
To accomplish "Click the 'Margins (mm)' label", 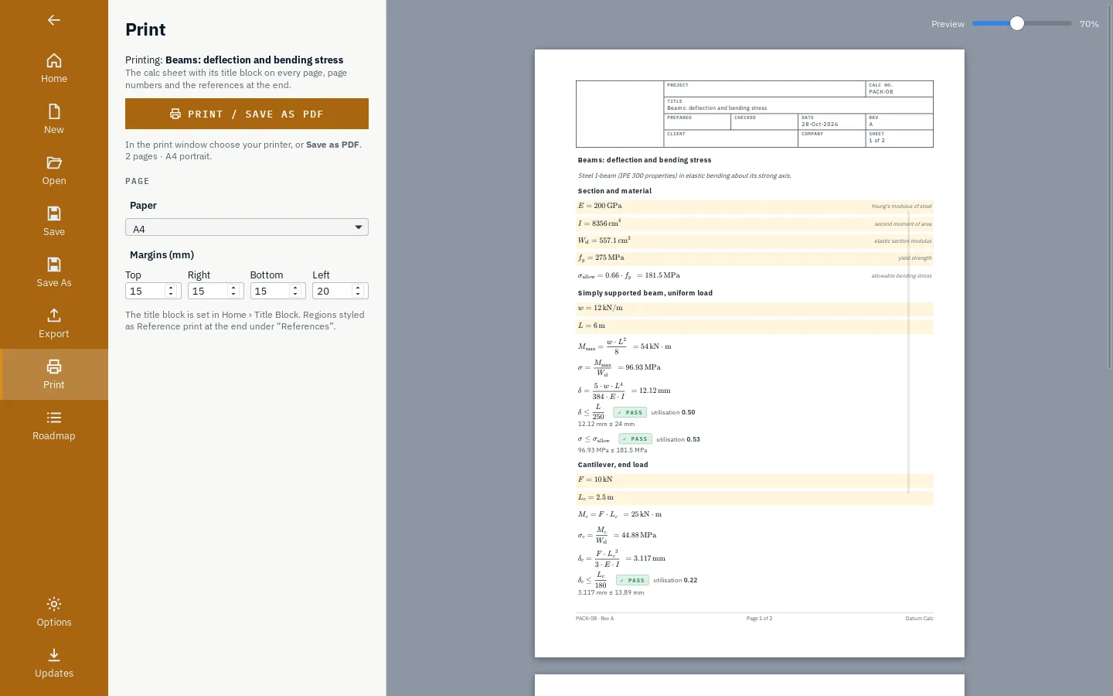I will point(162,254).
